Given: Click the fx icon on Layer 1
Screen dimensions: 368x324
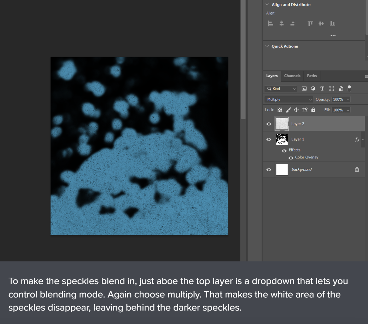Looking at the screenshot, I should (357, 140).
